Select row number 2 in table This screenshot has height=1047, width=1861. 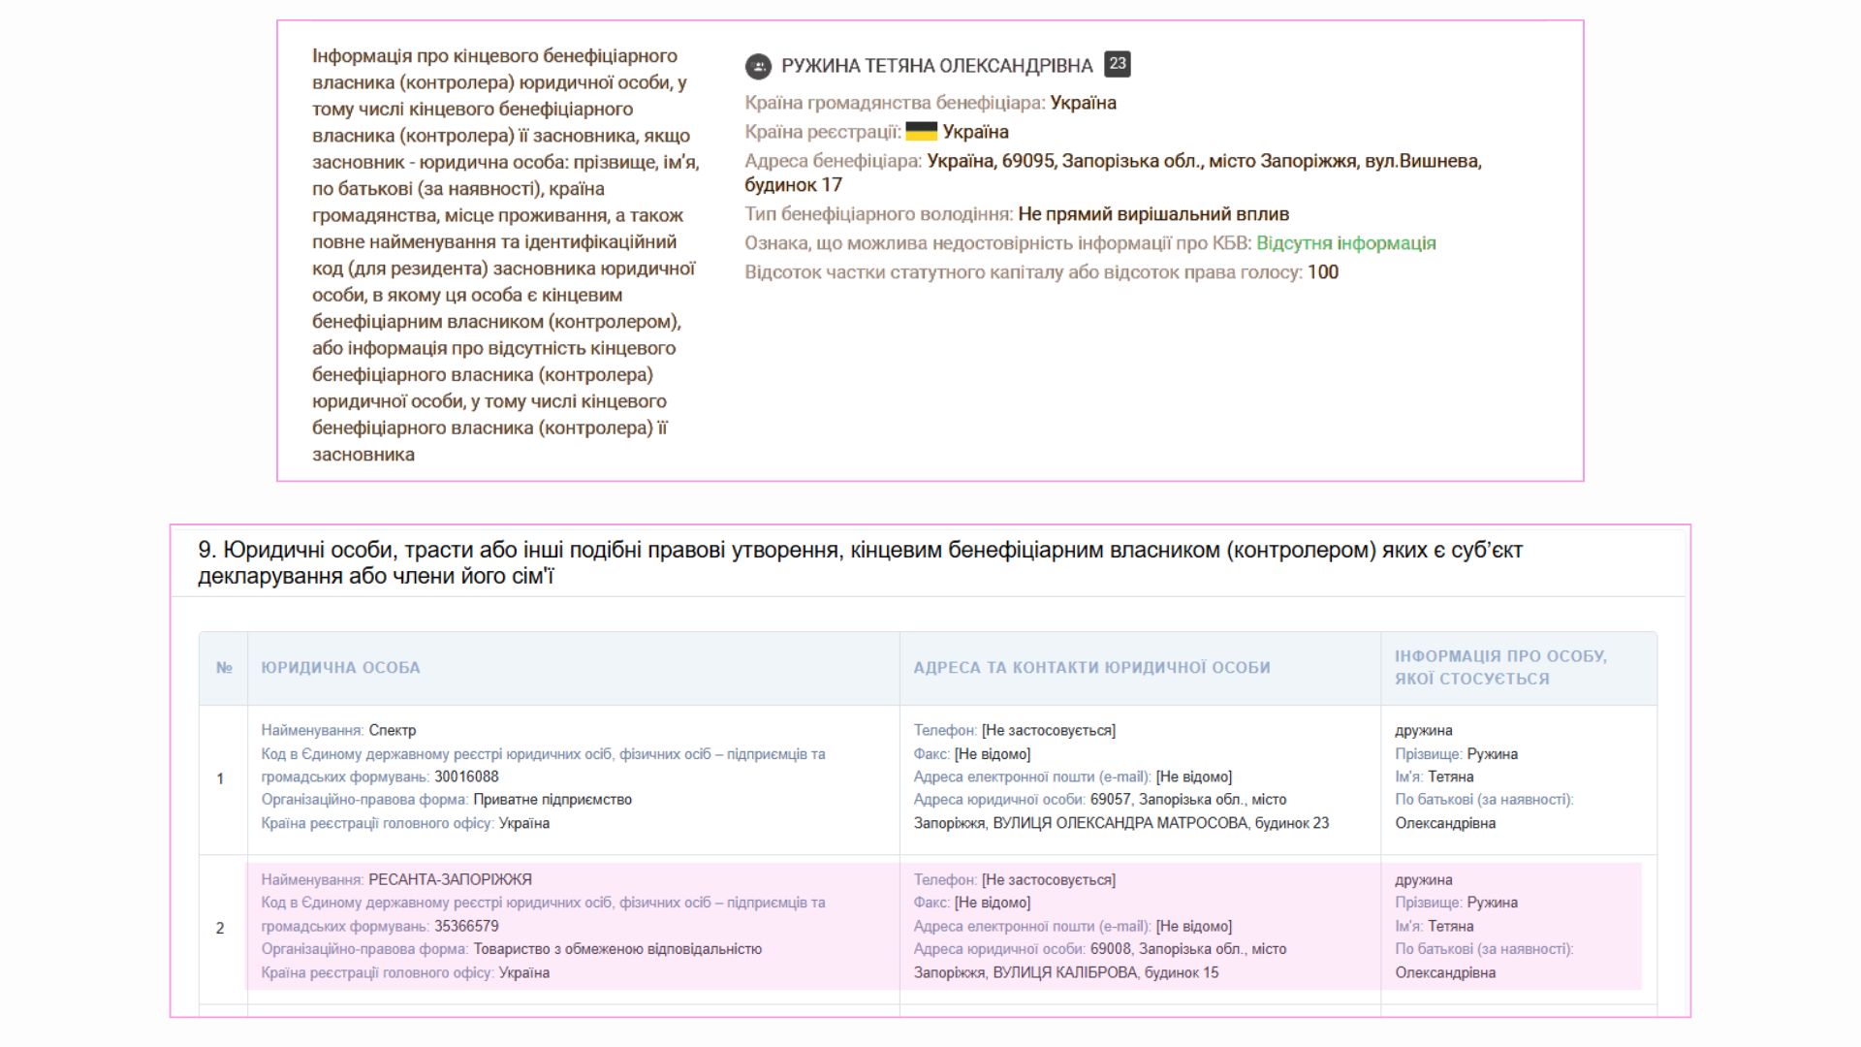(x=220, y=928)
